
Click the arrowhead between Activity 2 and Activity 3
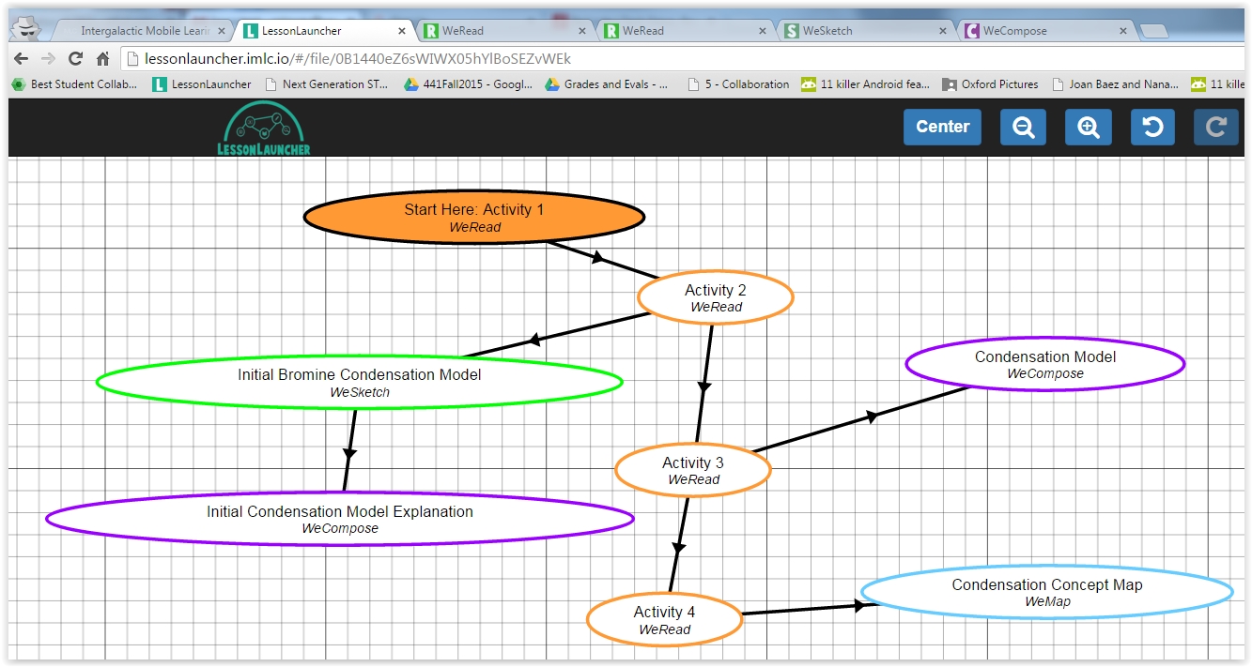(704, 386)
